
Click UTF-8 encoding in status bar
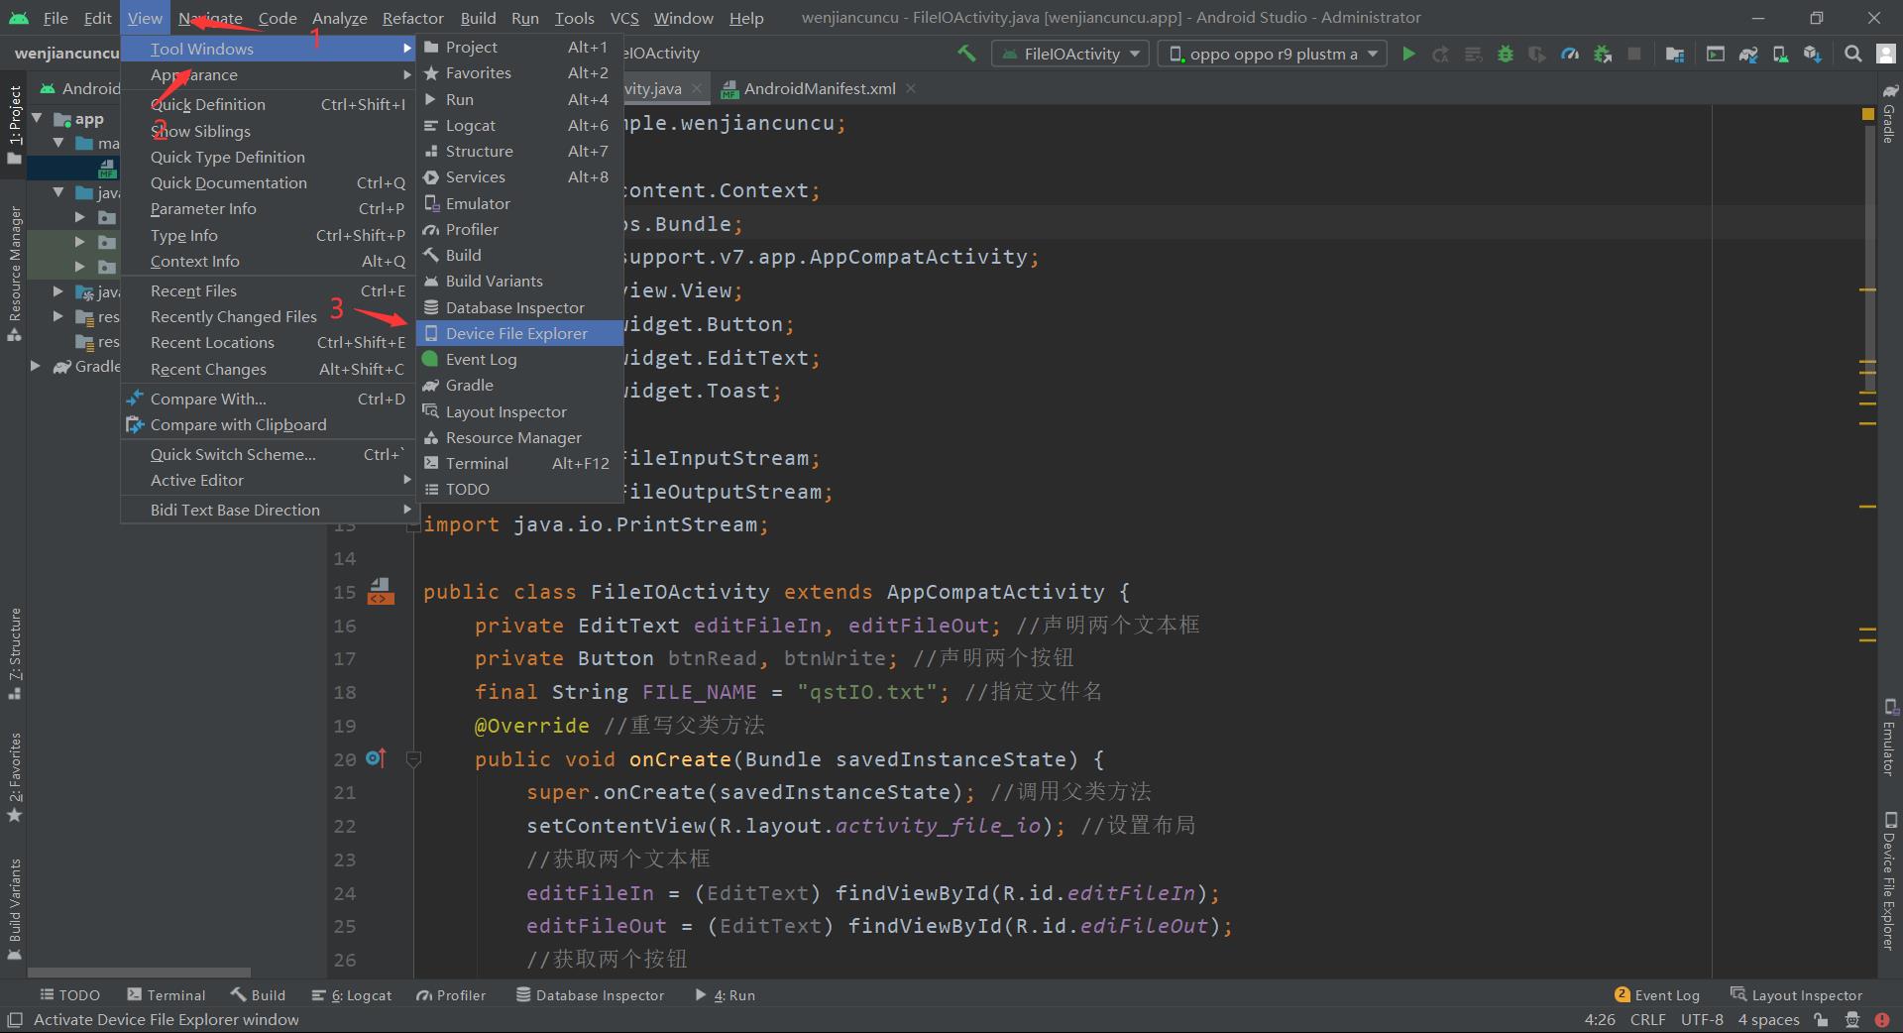click(1702, 1020)
